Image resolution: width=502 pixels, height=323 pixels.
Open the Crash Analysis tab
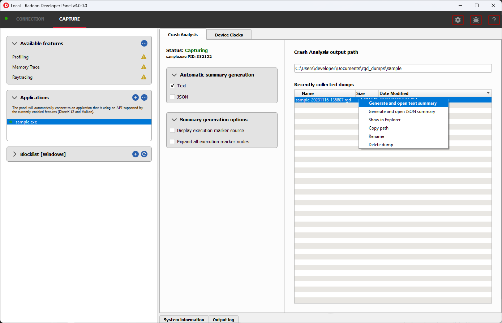[183, 35]
